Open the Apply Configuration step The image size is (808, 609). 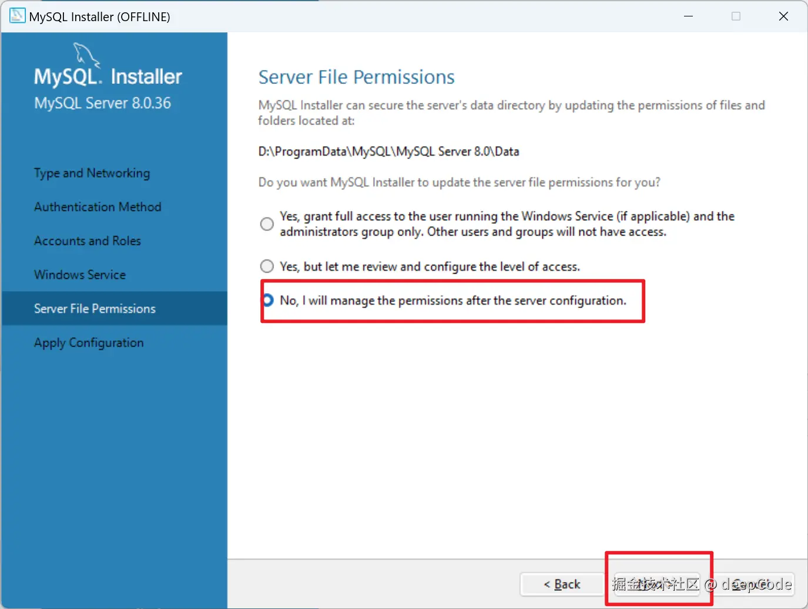coord(89,343)
